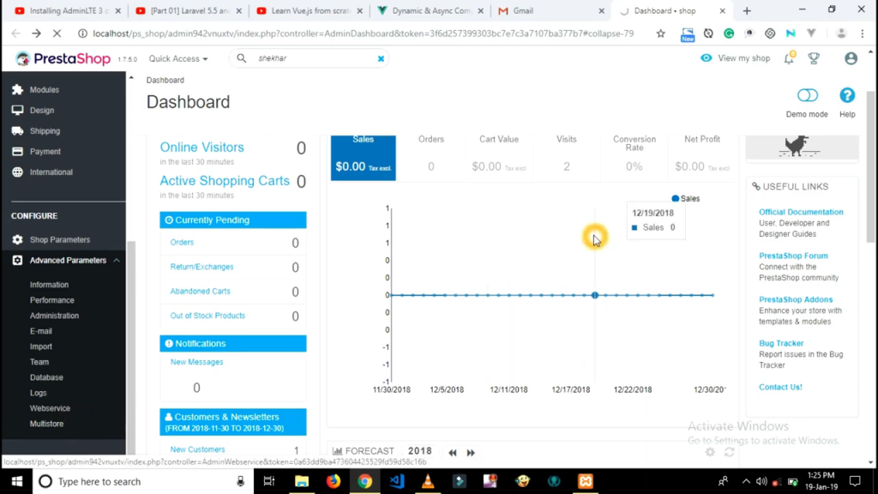Viewport: 878px width, 494px height.
Task: Launch VLC from the Windows taskbar
Action: (x=427, y=481)
